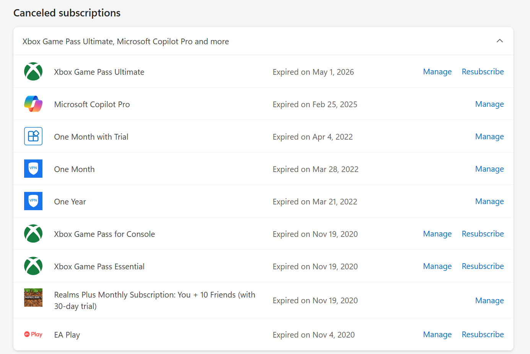530x354 pixels.
Task: Open Manage for One Month with Trial
Action: point(489,137)
